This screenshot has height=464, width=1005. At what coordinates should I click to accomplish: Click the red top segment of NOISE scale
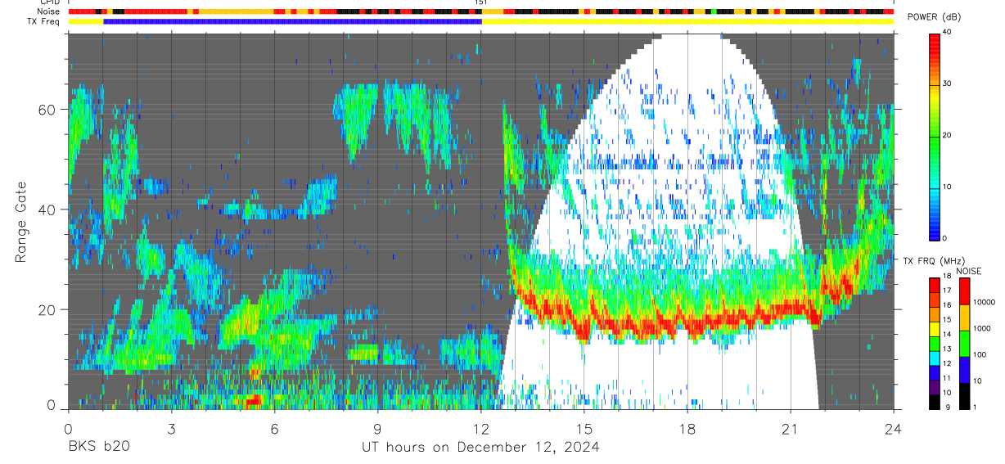963,291
